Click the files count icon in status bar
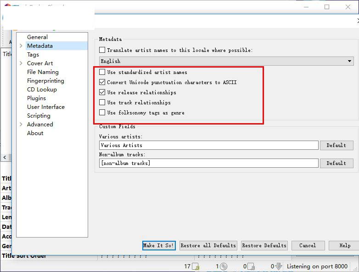Screen dimensions: 359x272 click(196, 266)
